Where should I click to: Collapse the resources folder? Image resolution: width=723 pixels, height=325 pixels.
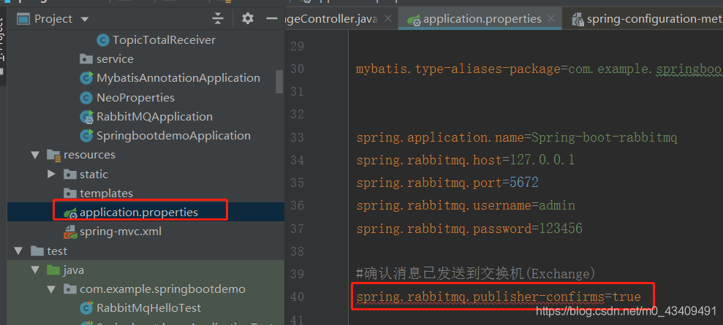click(x=36, y=155)
